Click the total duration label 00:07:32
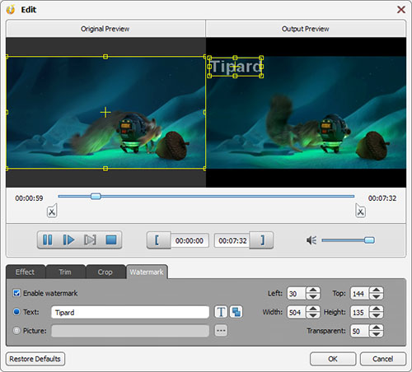This screenshot has height=372, width=412. (382, 198)
